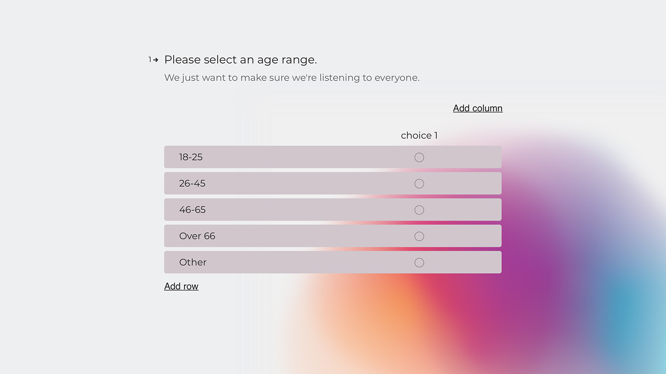Viewport: 666px width, 374px height.
Task: Select the radio button for 18-25
Action: [419, 157]
